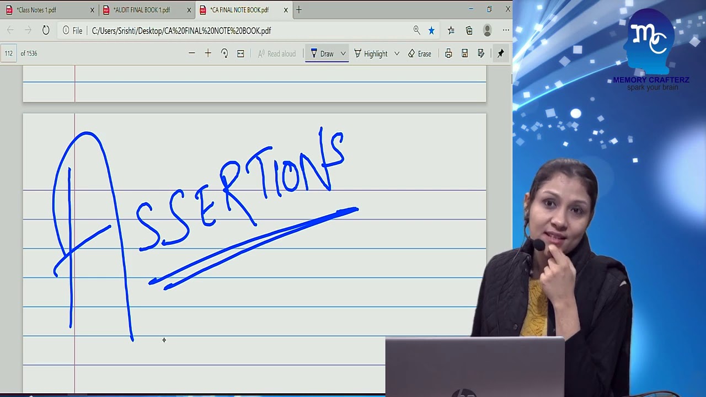Screen dimensions: 706x397
Task: Close the CA FINAL NOTE BOOK.pdf tab
Action: [286, 10]
